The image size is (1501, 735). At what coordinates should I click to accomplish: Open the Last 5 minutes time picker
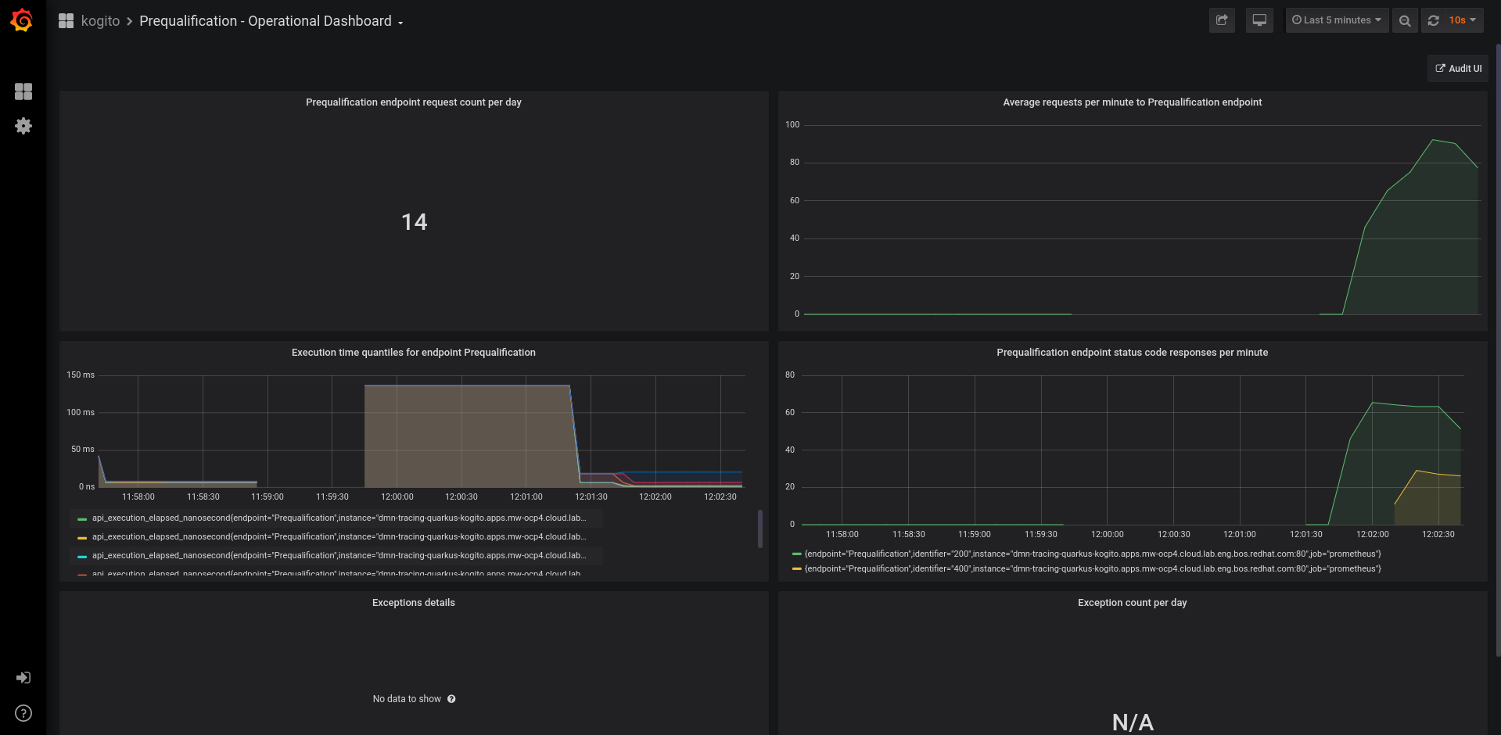(x=1337, y=20)
